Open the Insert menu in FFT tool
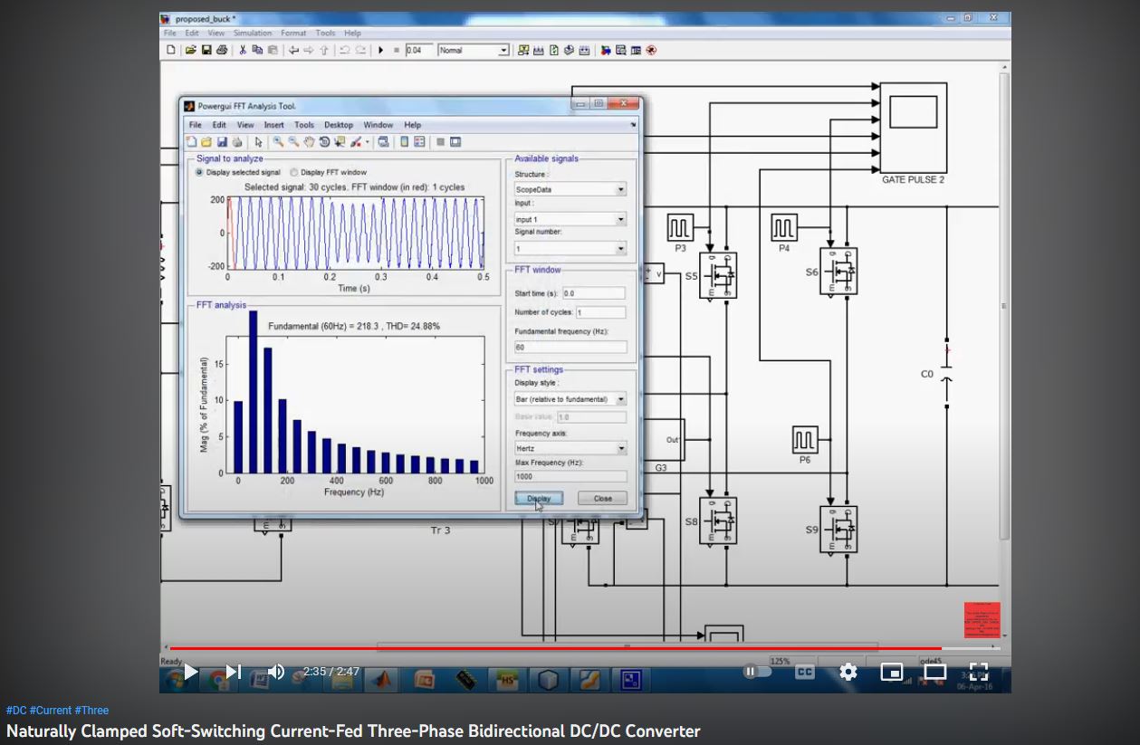Screen dimensions: 1140x745 273,125
